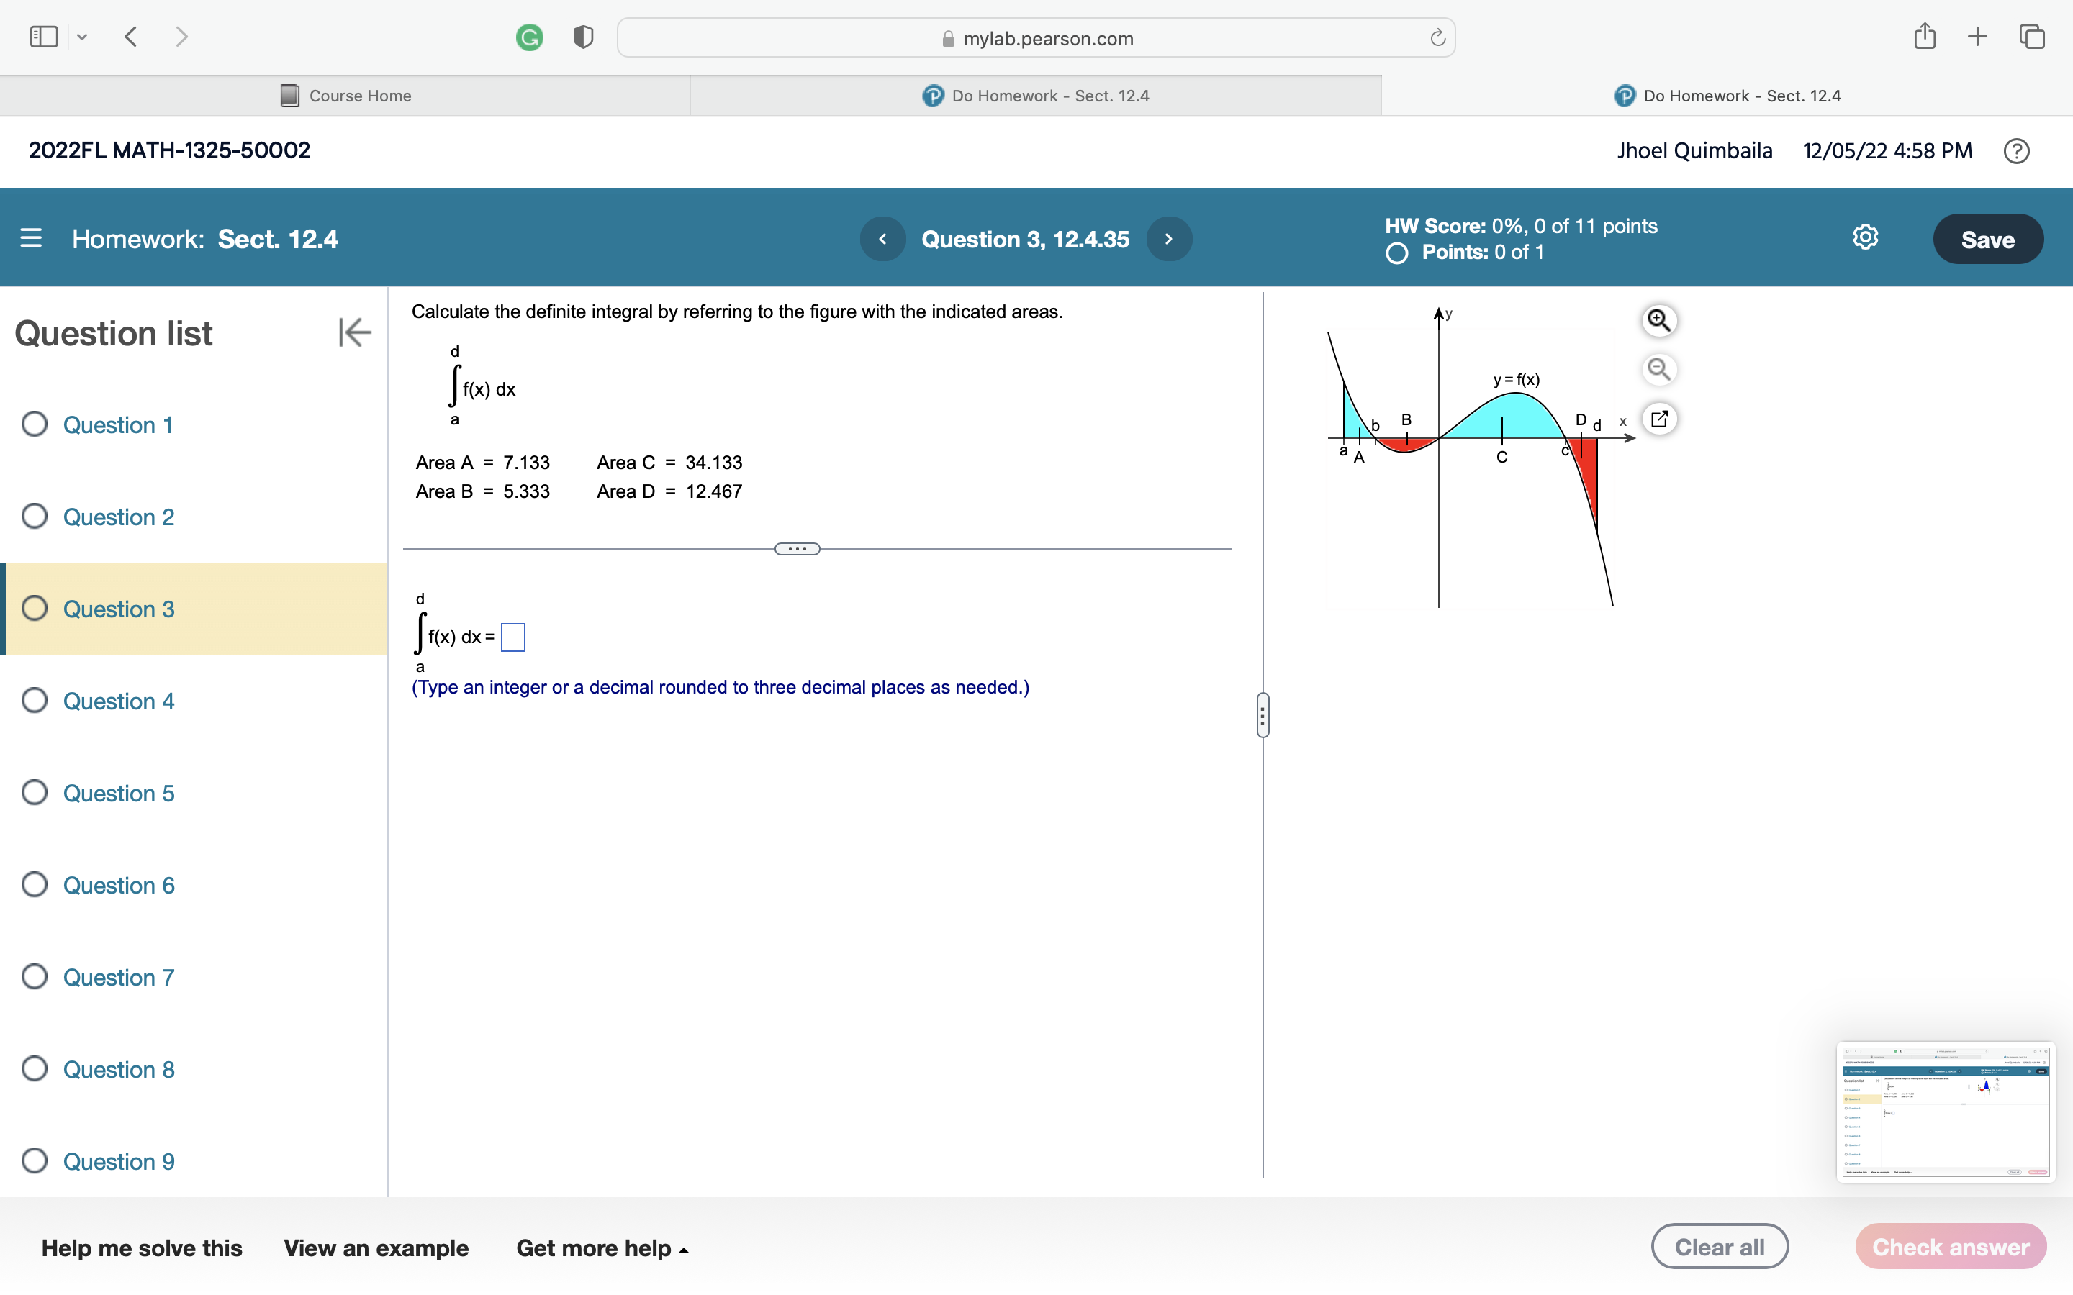Screen dimensions: 2073x1295
Task: Switch to middle Do Homework tab
Action: pos(1036,96)
